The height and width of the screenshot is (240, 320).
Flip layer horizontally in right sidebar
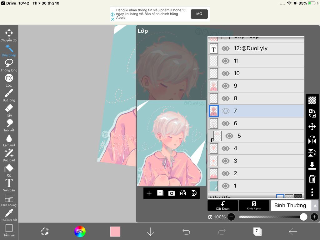(312, 140)
